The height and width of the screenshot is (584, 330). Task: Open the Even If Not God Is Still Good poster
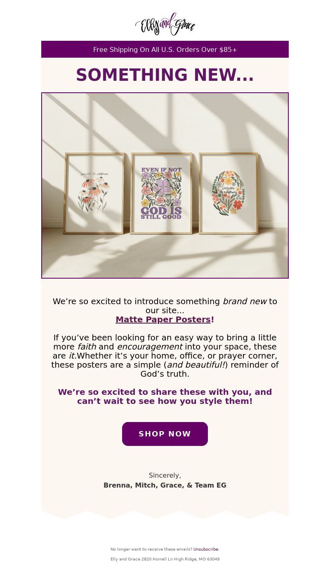(x=161, y=193)
